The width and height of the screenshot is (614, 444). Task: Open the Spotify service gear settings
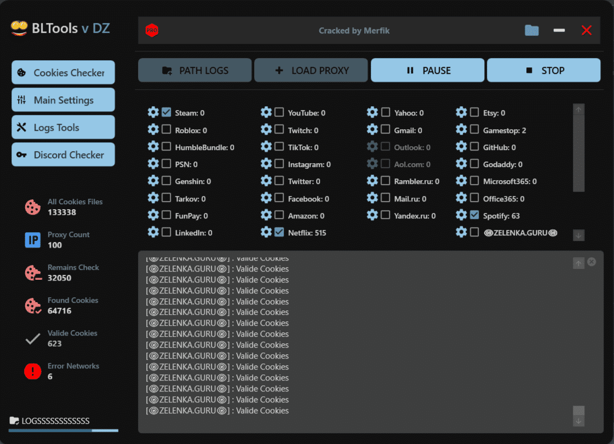click(x=461, y=215)
